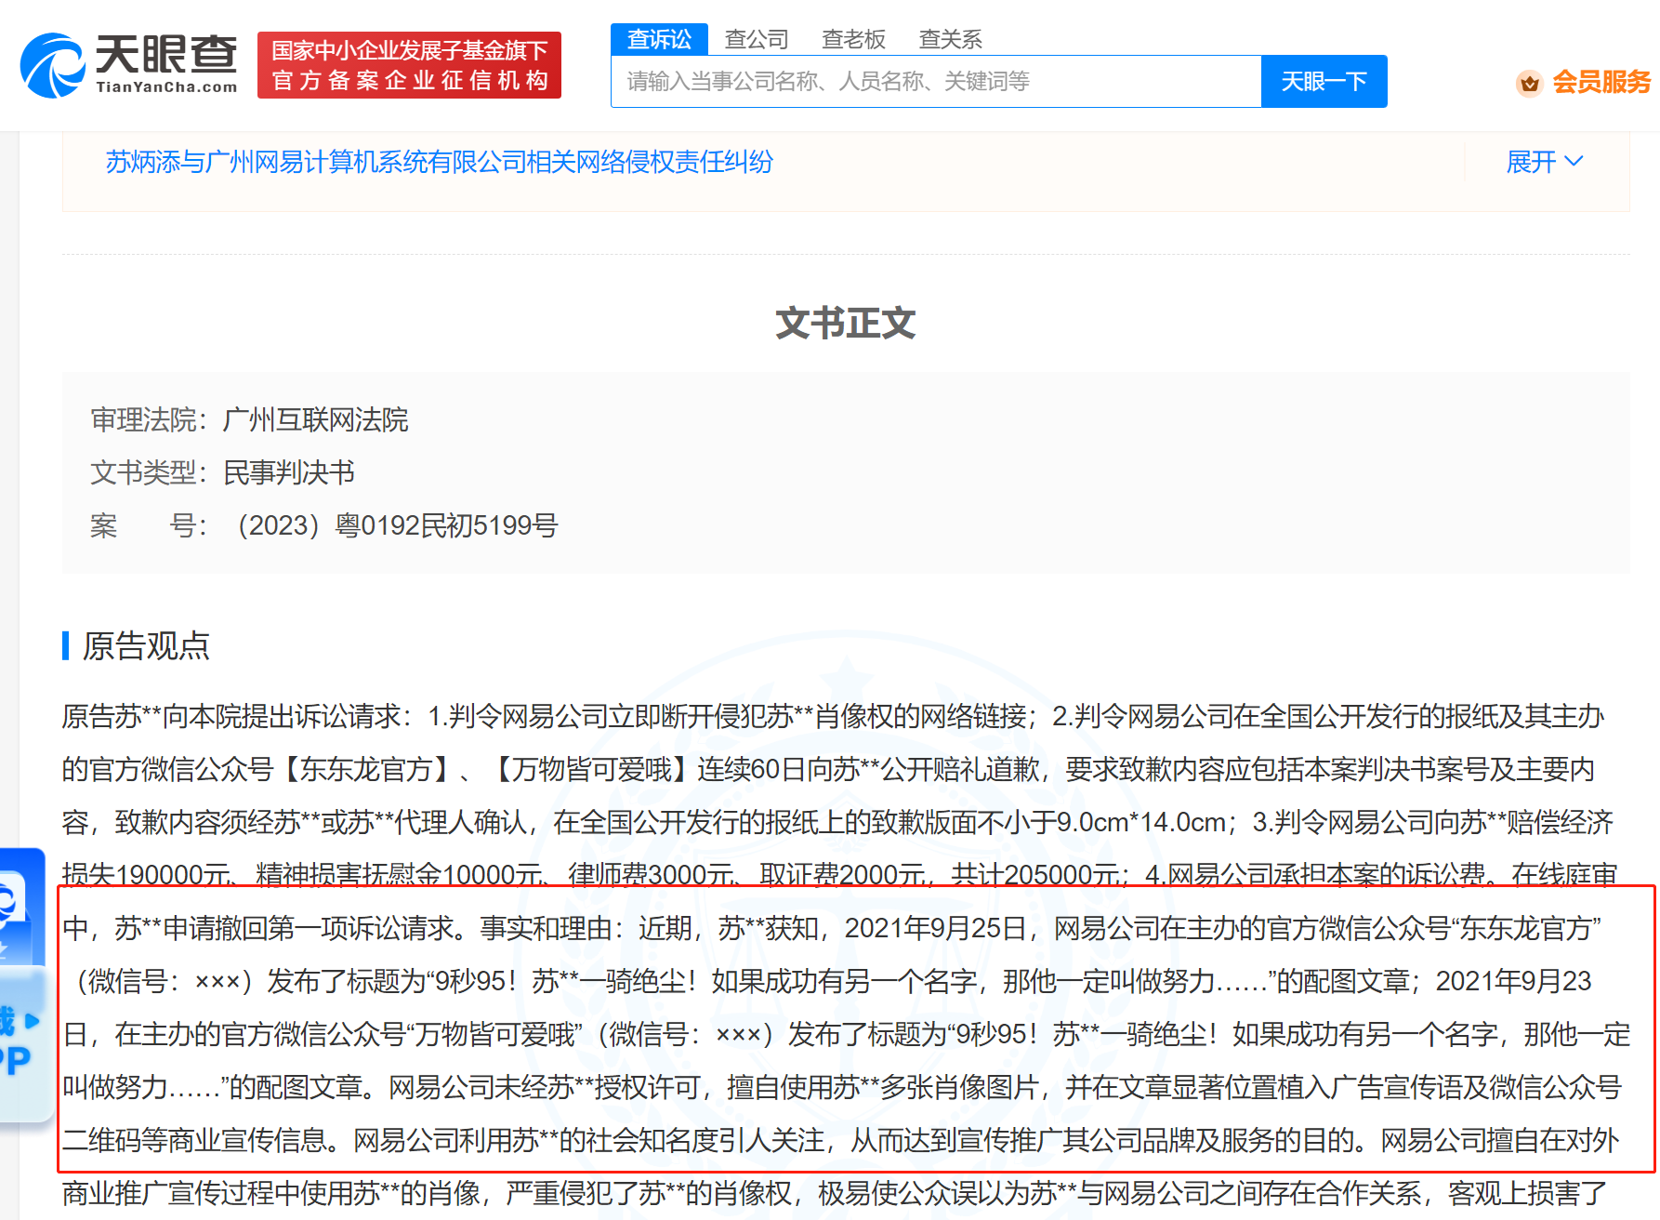The height and width of the screenshot is (1220, 1660).
Task: Switch to the 查公司 tab
Action: [757, 39]
